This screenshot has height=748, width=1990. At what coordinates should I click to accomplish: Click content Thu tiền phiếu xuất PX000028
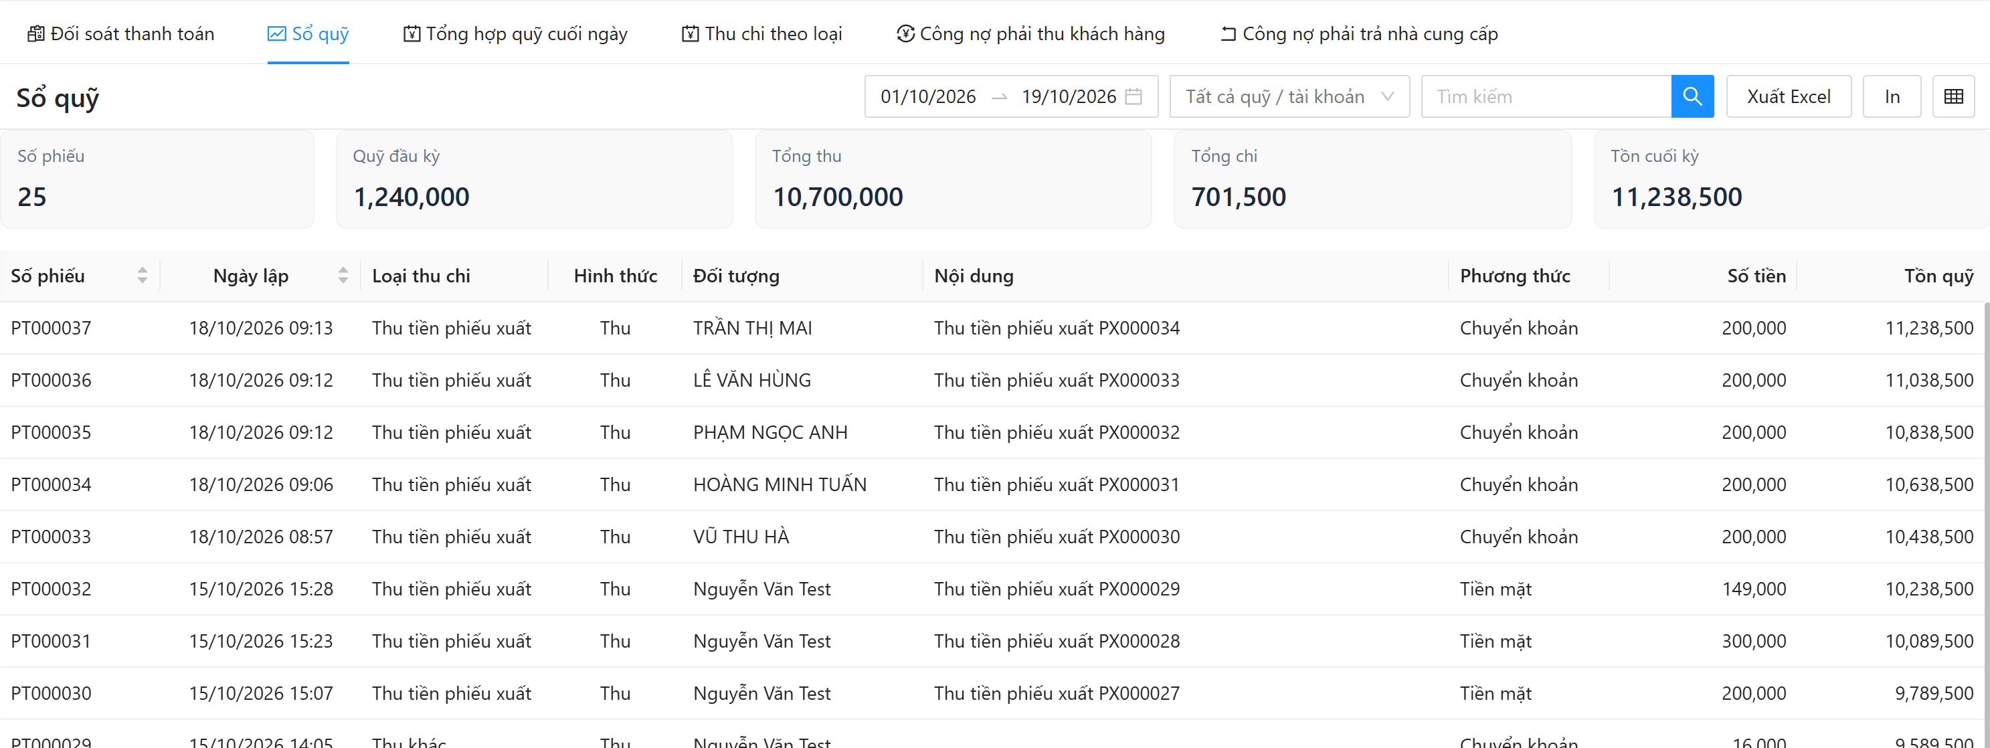(1057, 640)
